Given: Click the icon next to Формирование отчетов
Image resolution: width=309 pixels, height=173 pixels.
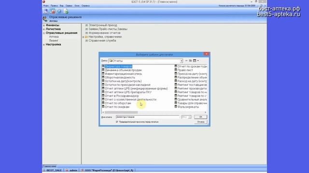Looking at the screenshot, I should pos(86,33).
